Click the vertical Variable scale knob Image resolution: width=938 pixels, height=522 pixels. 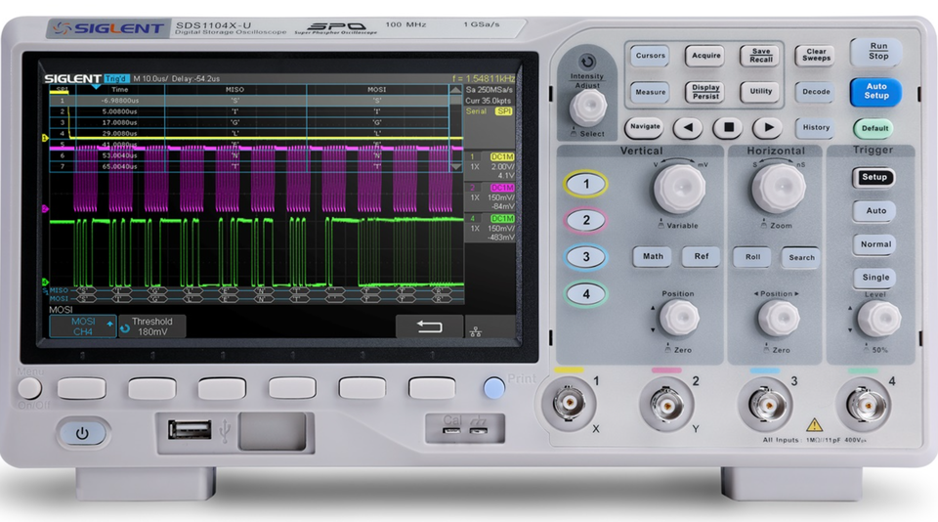click(x=679, y=189)
